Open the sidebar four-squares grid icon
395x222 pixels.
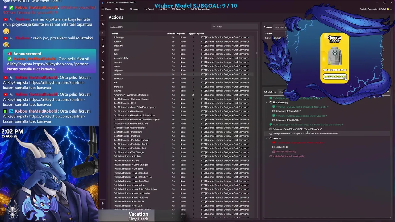tap(102, 67)
